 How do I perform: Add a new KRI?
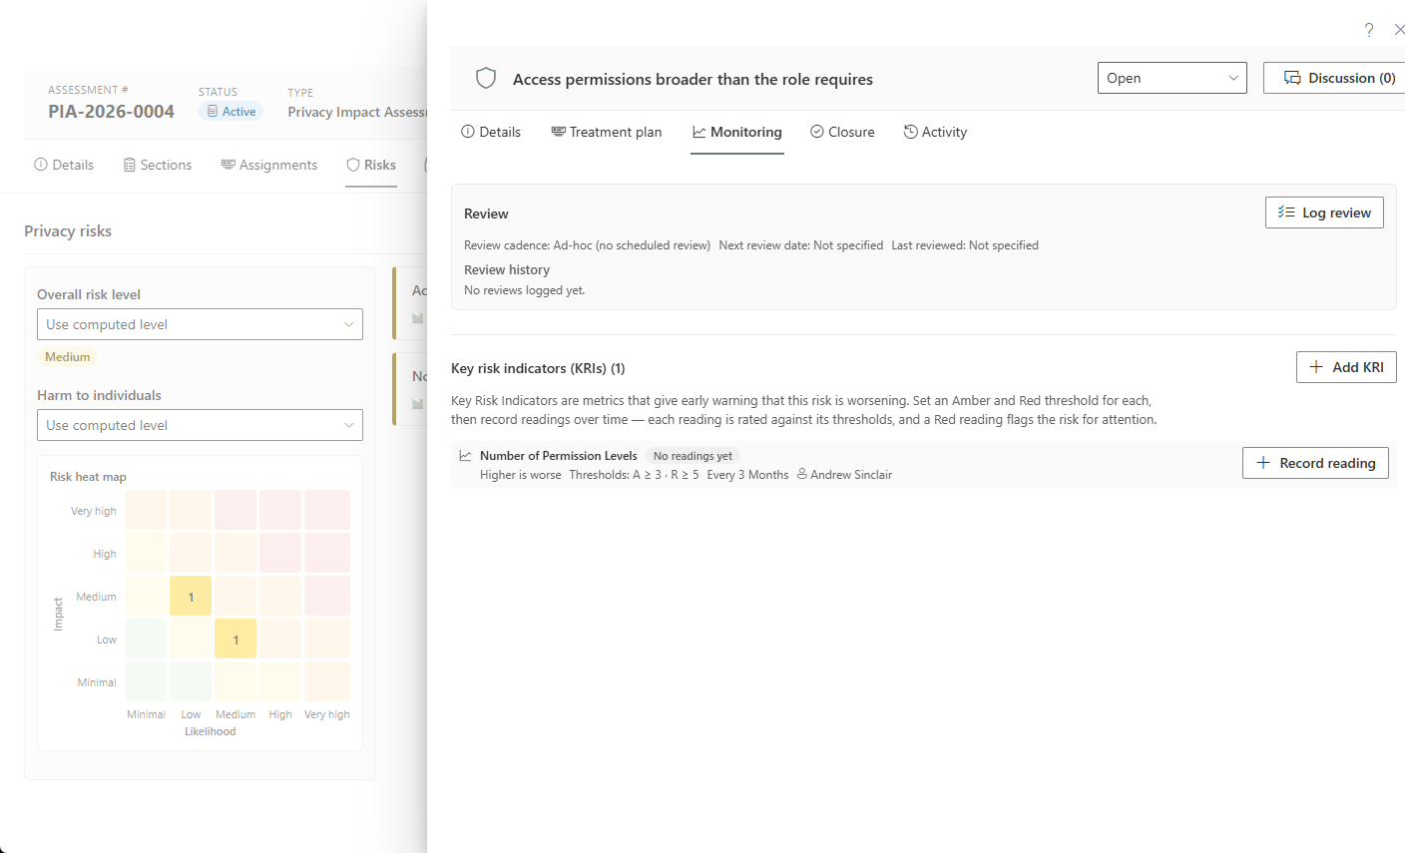click(x=1346, y=367)
